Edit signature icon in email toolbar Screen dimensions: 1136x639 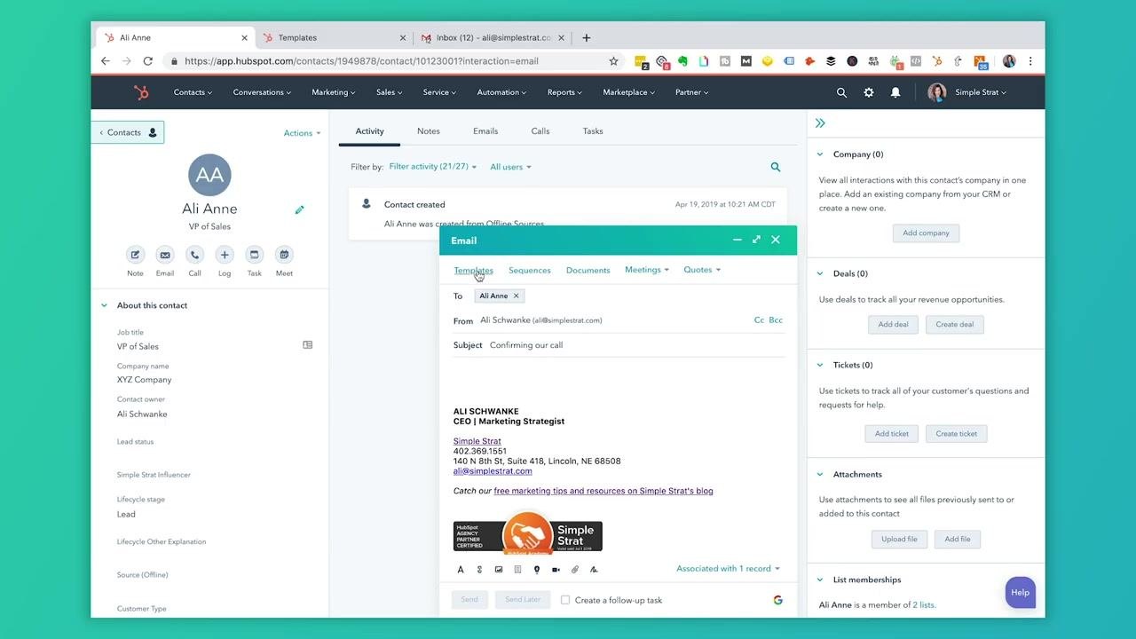pyautogui.click(x=594, y=570)
